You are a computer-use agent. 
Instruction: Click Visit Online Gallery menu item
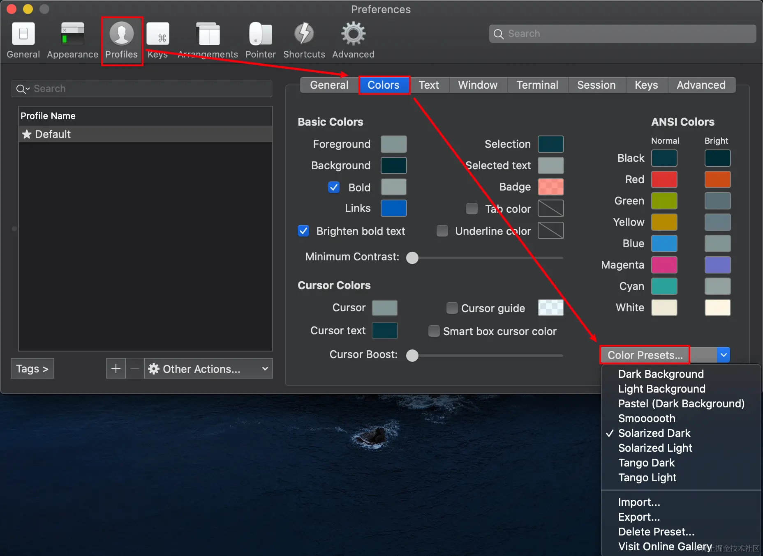tap(681, 547)
